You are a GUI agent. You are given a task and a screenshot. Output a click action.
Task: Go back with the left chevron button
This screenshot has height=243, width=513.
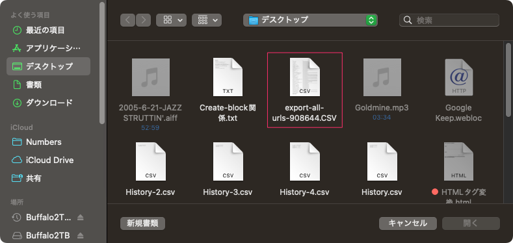tap(127, 20)
